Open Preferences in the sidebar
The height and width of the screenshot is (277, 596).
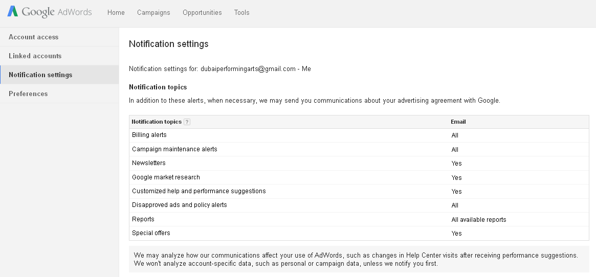point(28,94)
